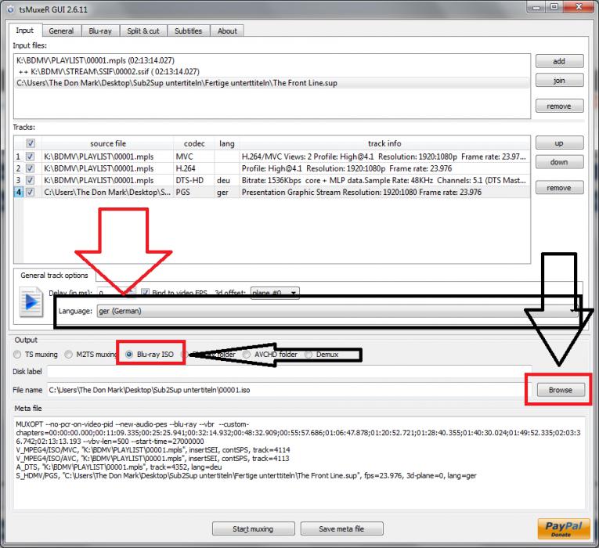The width and height of the screenshot is (599, 548).
Task: Select input file 00001.mpls in list
Action: (272, 60)
